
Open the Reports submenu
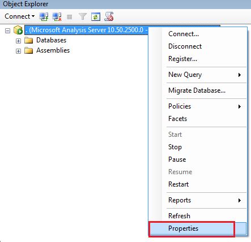198,200
